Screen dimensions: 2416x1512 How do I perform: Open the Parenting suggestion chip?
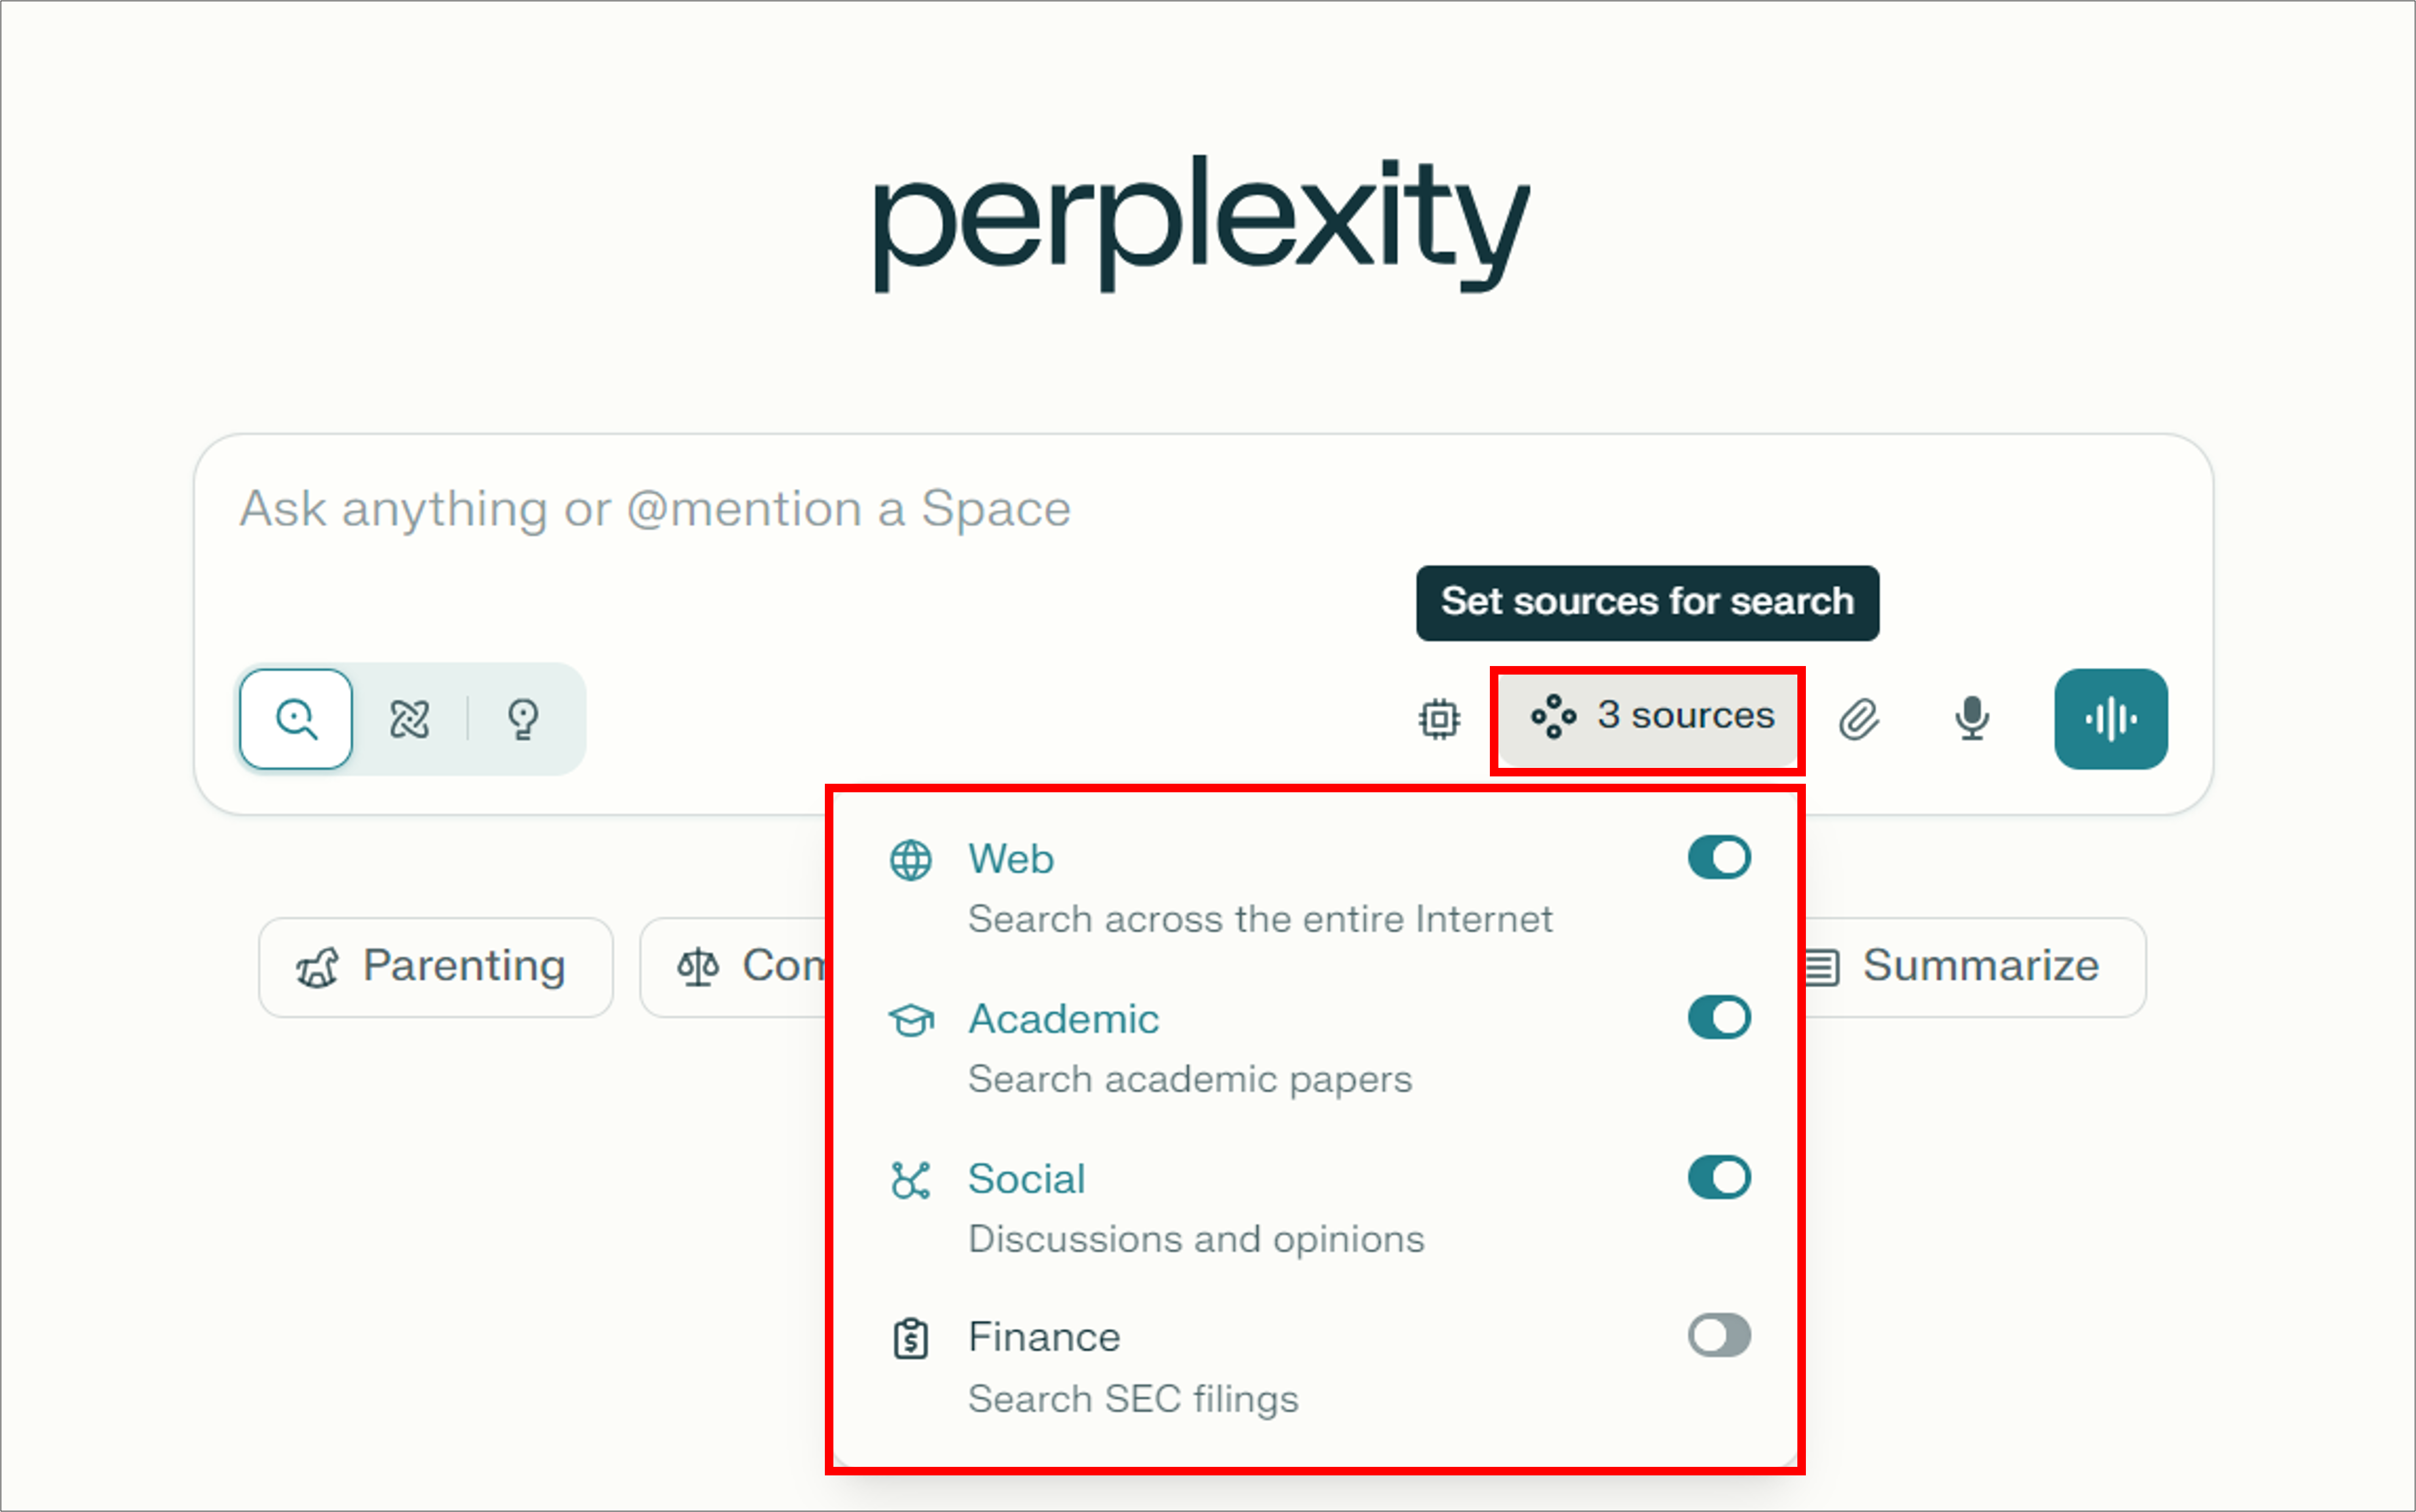(436, 967)
